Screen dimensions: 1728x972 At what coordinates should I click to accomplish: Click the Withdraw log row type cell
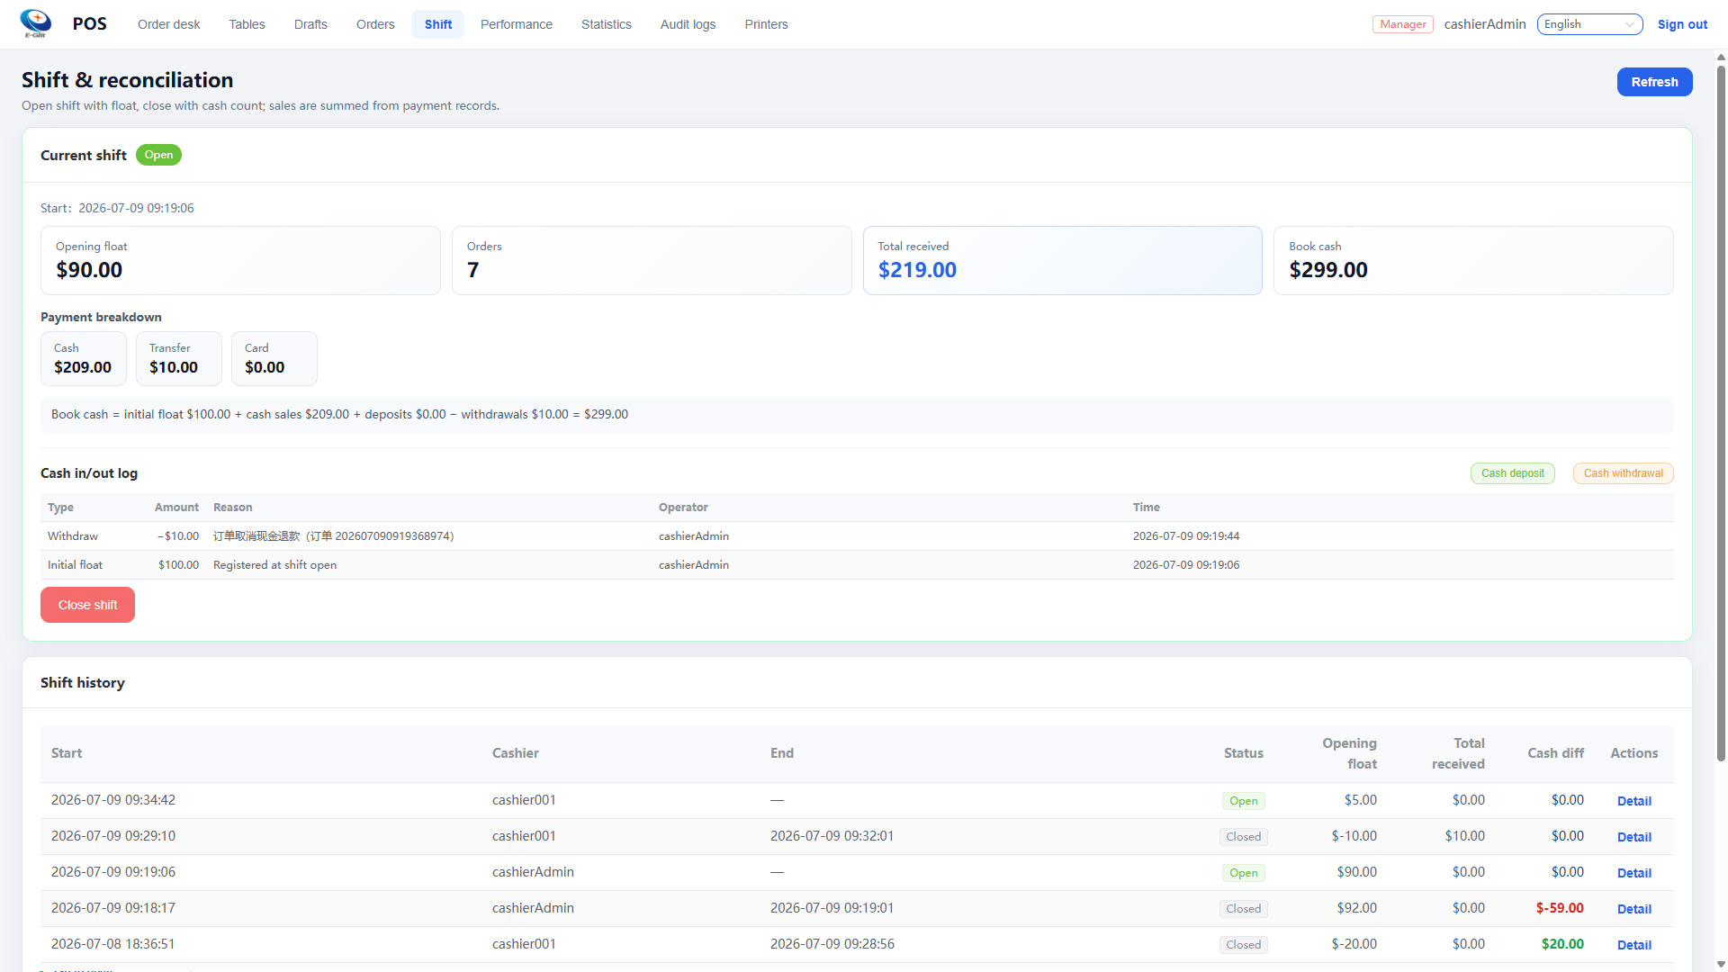pos(73,536)
